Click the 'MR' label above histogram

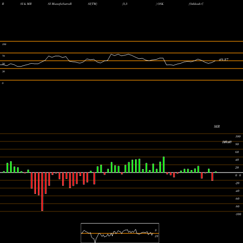pos(217,126)
